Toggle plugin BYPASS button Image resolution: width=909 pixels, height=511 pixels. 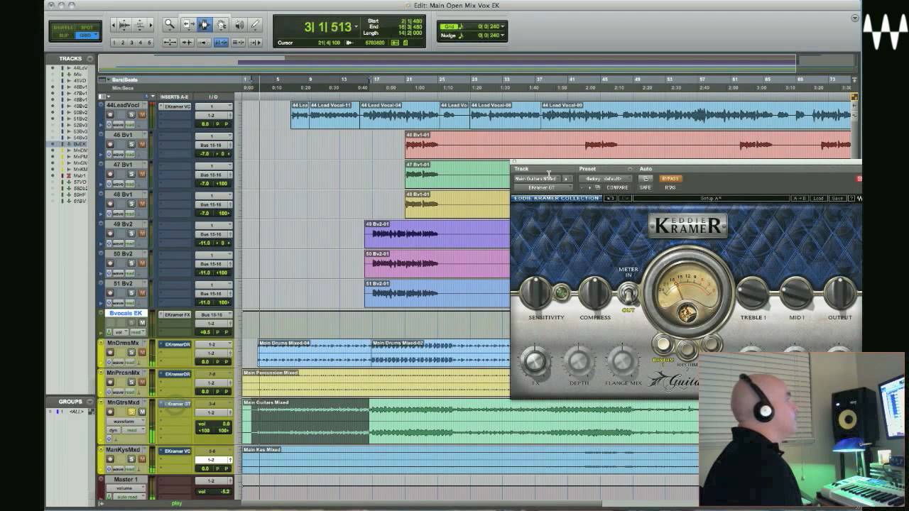coord(670,179)
